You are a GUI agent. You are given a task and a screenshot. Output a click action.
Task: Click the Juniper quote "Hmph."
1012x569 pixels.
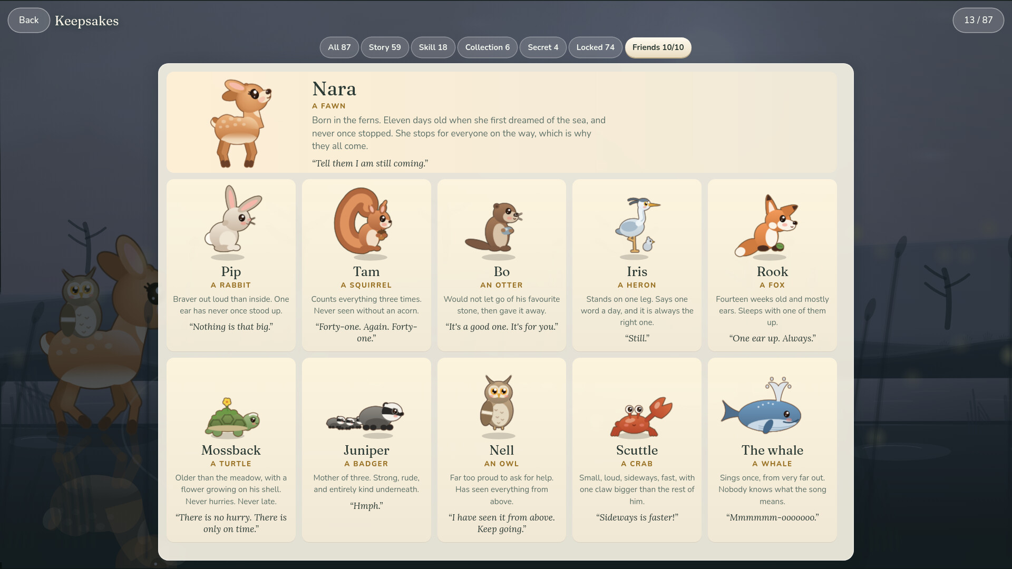[x=366, y=506]
